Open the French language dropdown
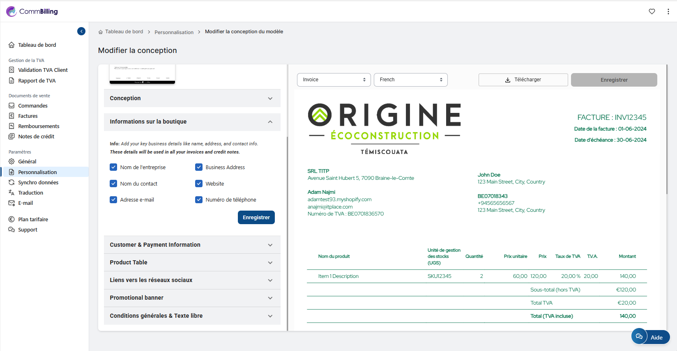 [x=410, y=80]
